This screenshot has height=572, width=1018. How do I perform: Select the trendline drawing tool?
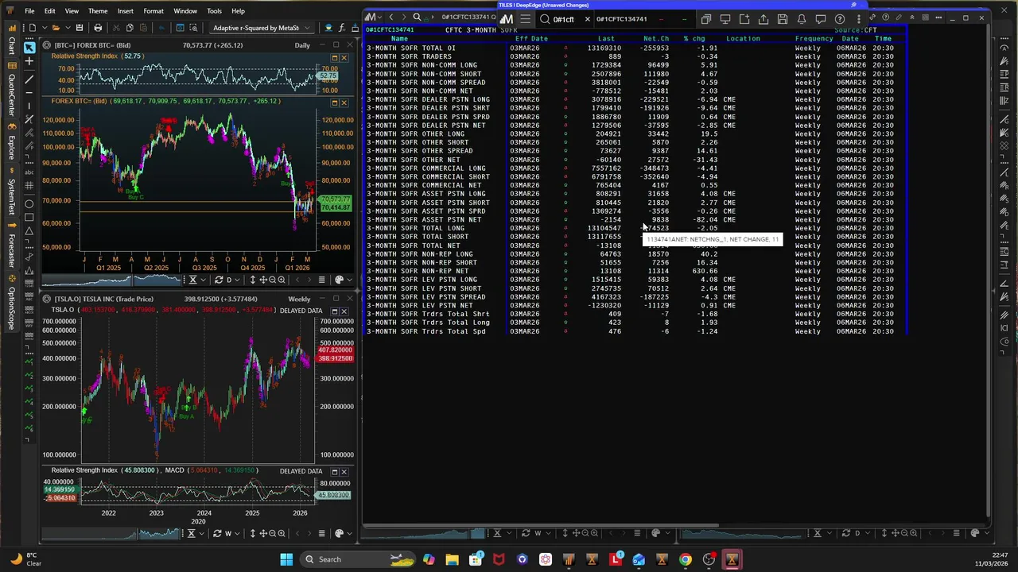[x=29, y=79]
